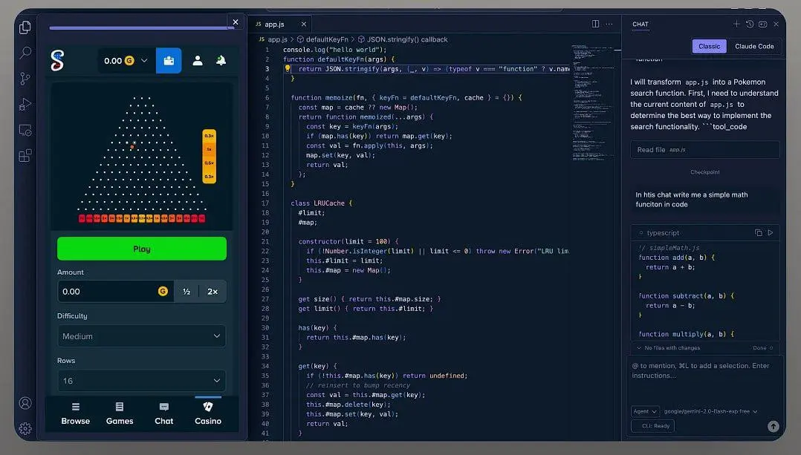Viewport: 801px width, 455px height.
Task: Open the casino user profile icon
Action: click(x=197, y=61)
